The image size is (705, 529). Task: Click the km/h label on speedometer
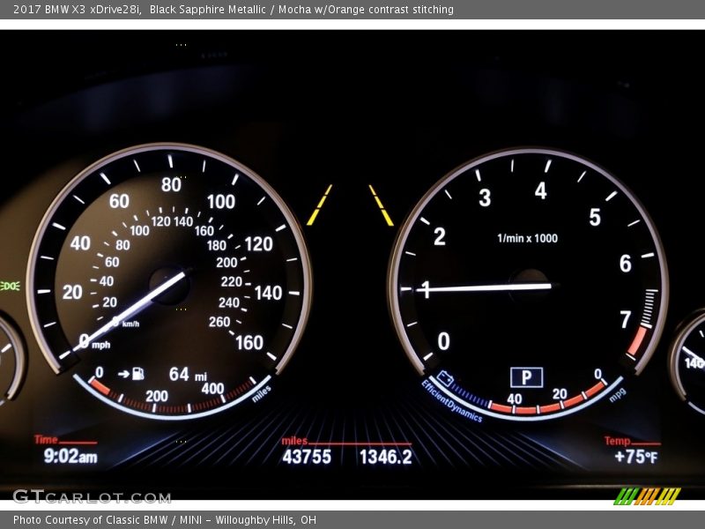pyautogui.click(x=130, y=324)
